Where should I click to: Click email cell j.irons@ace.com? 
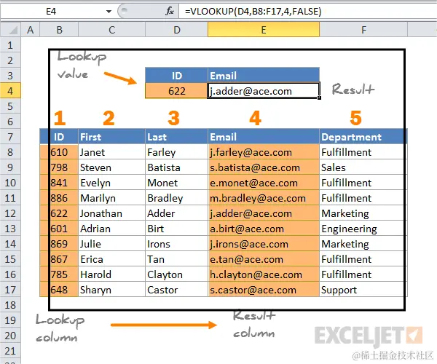click(x=264, y=244)
